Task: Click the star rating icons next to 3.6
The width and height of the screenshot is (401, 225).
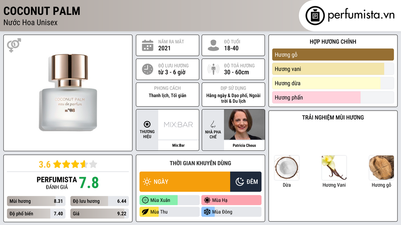Action: click(75, 164)
